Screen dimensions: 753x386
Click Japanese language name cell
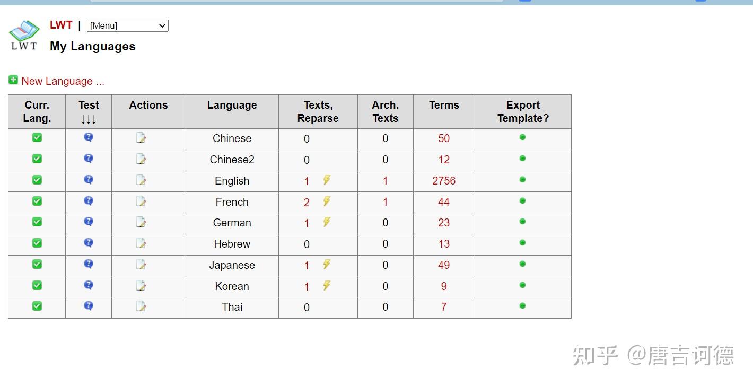pyautogui.click(x=232, y=265)
